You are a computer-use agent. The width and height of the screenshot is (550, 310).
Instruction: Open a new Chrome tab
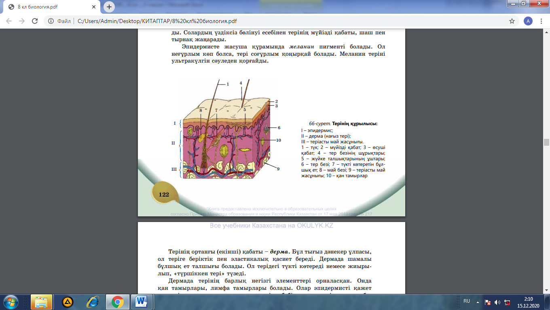click(109, 7)
